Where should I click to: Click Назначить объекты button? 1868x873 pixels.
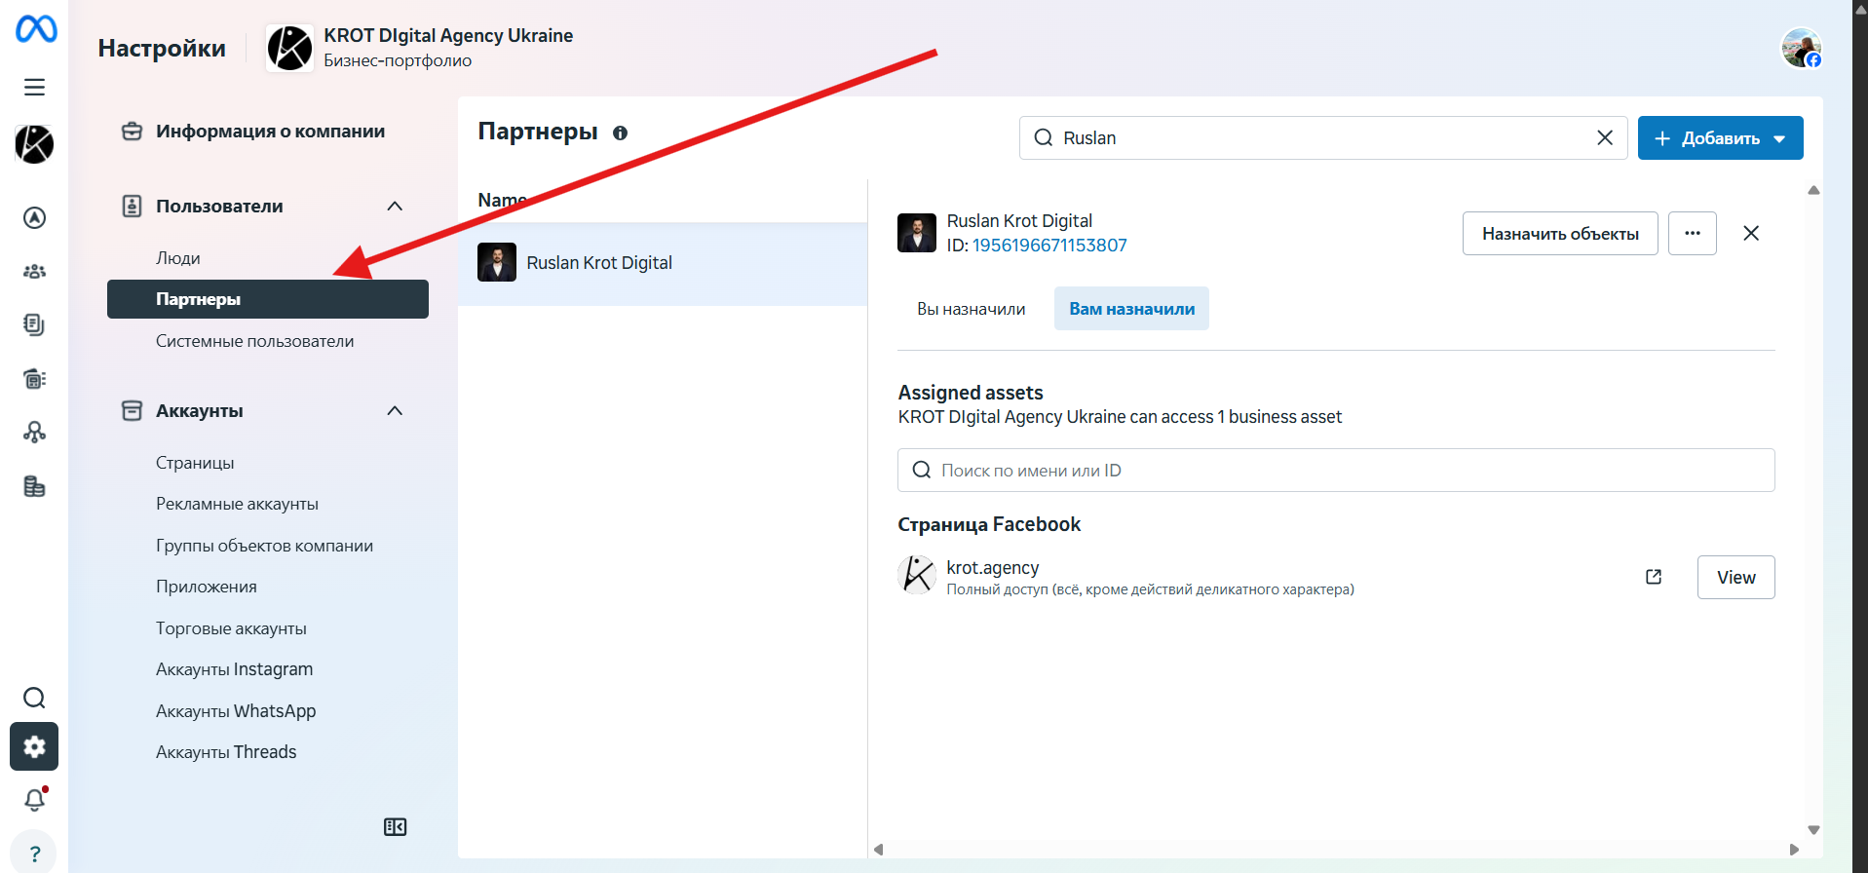tap(1560, 234)
